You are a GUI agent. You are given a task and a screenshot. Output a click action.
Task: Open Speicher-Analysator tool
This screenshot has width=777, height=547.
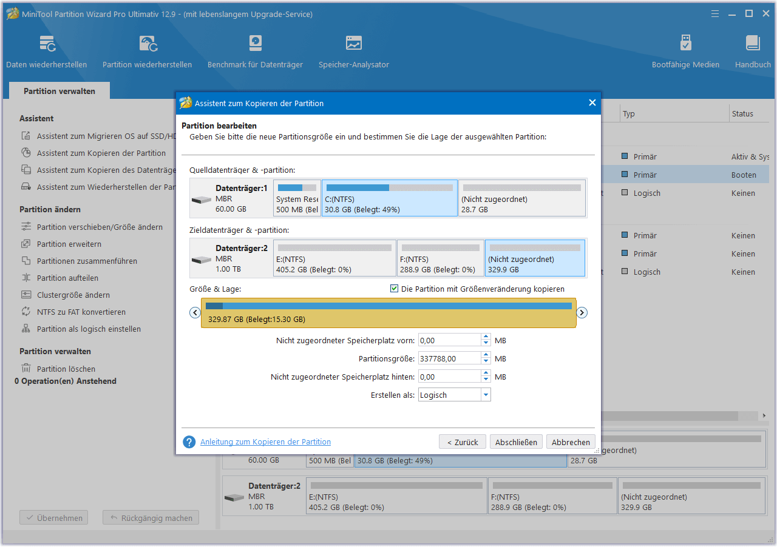click(x=354, y=52)
